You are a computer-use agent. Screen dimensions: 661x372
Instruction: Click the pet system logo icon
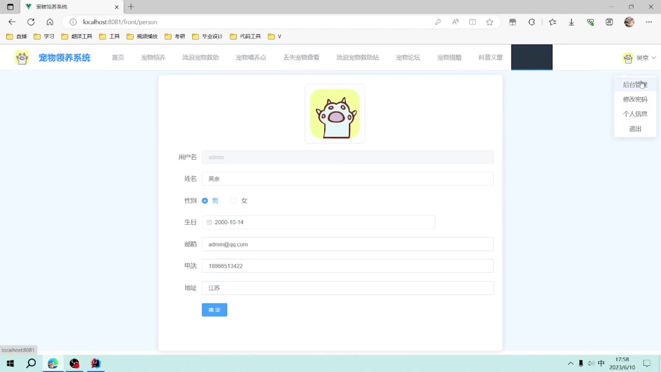coord(22,58)
